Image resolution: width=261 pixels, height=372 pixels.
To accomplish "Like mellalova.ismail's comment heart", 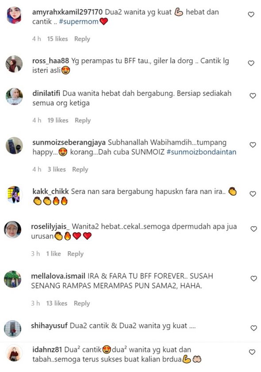I will [253, 278].
